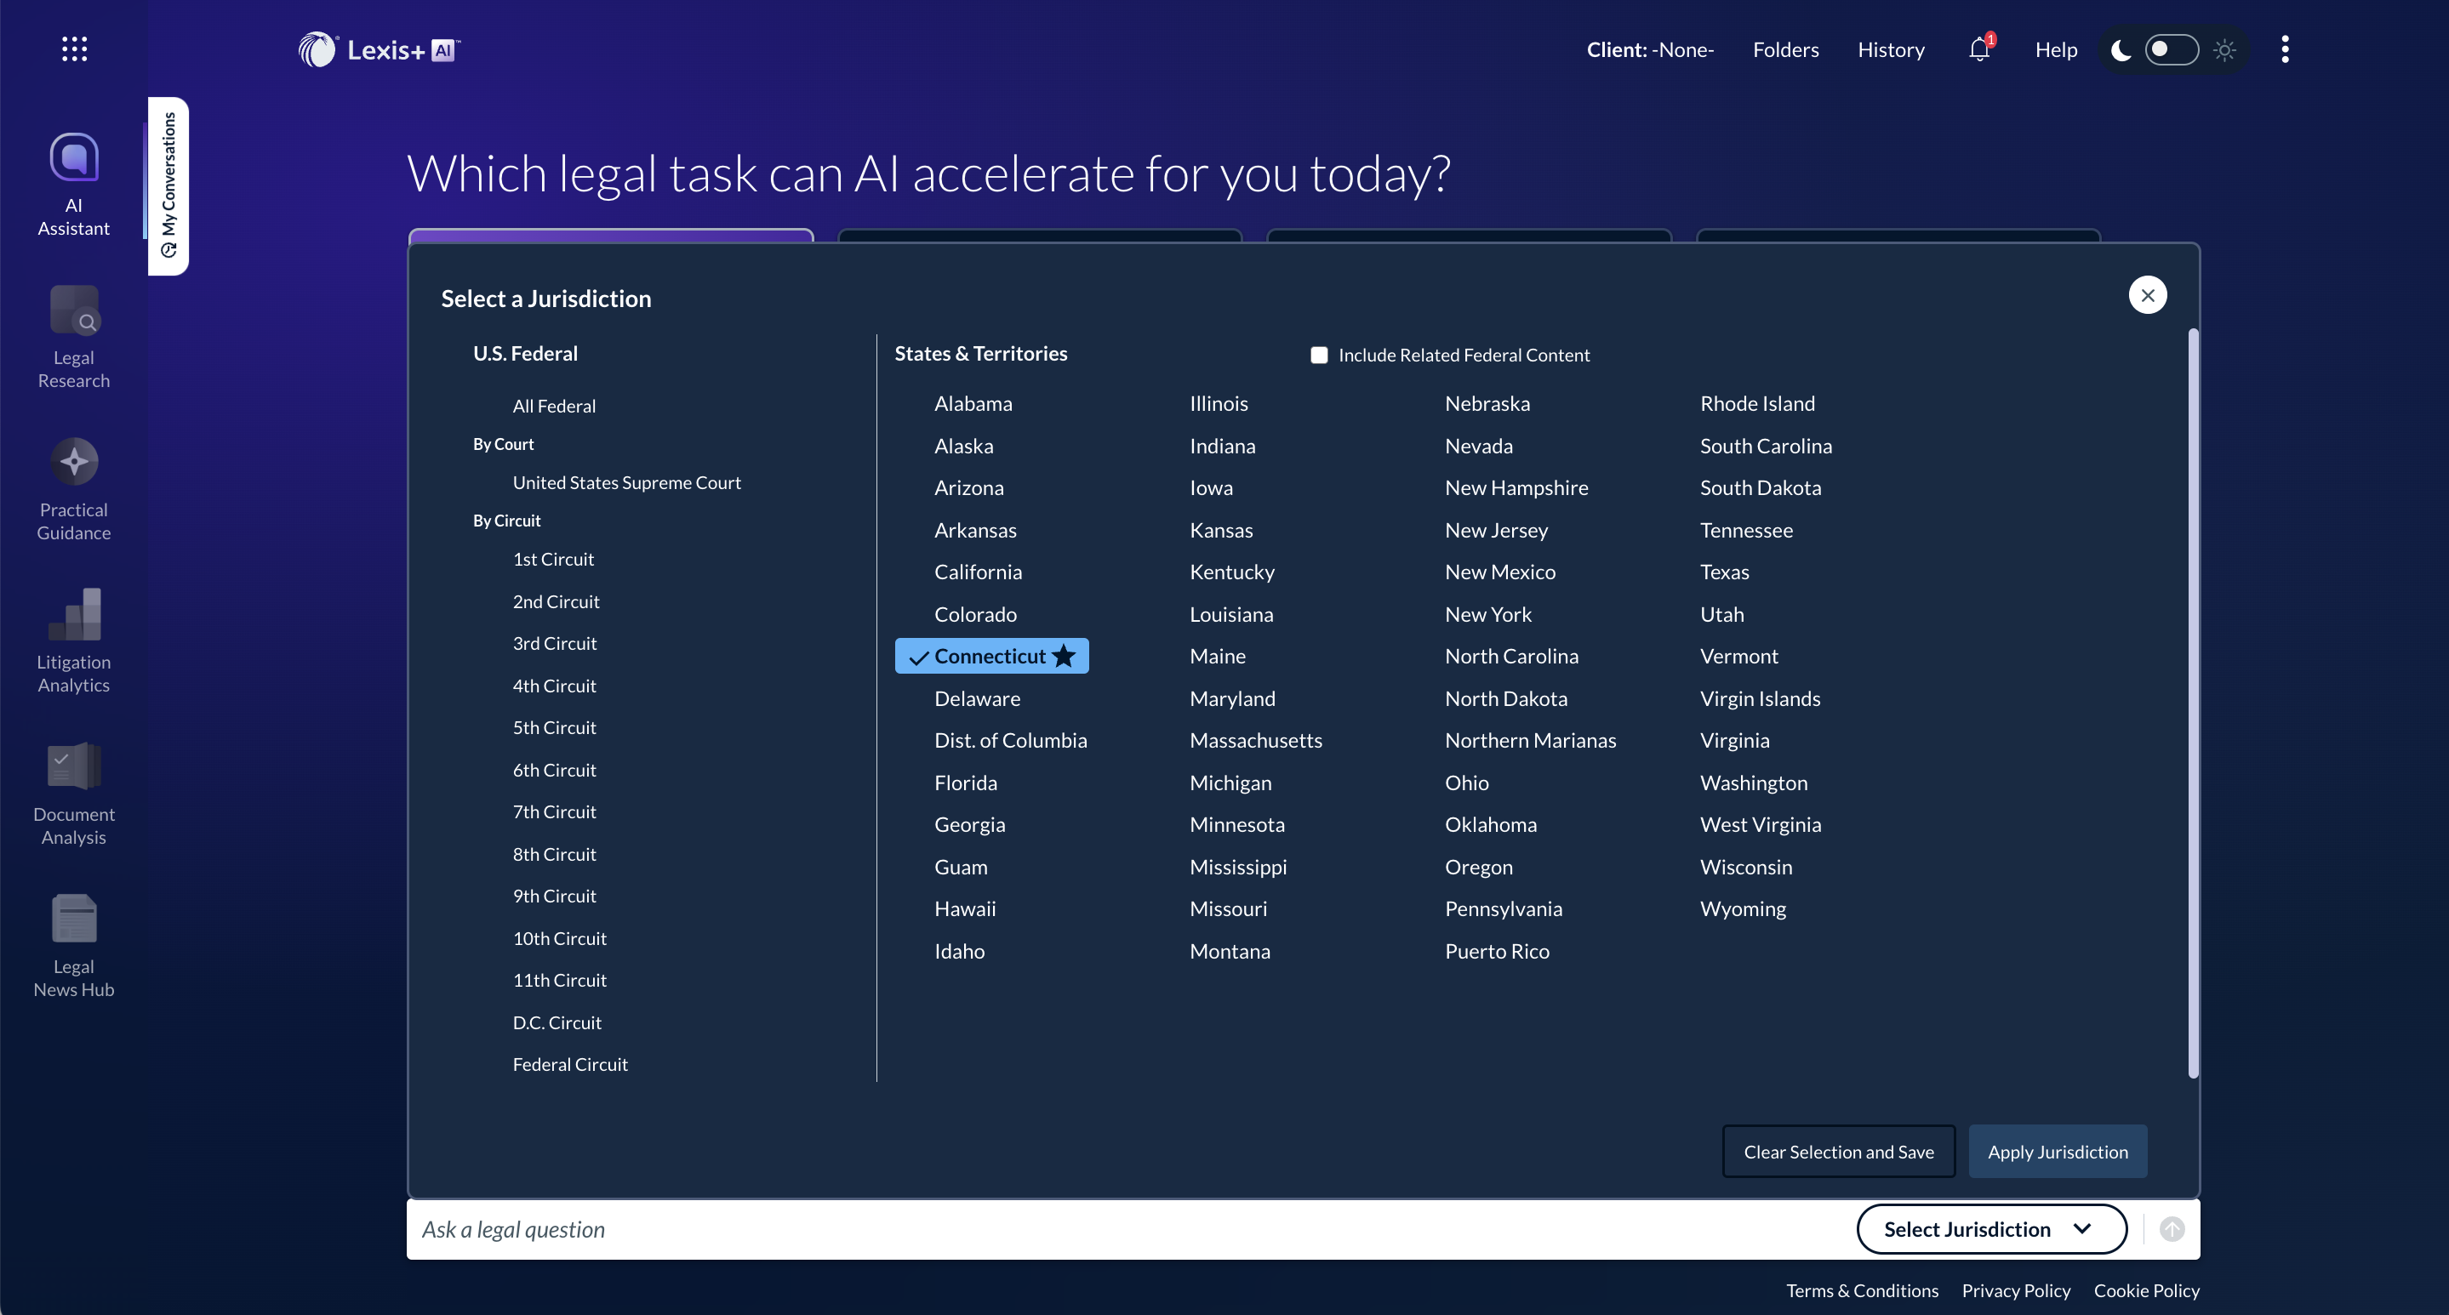Click the moon dark mode icon
Viewport: 2449px width, 1315px height.
2120,49
